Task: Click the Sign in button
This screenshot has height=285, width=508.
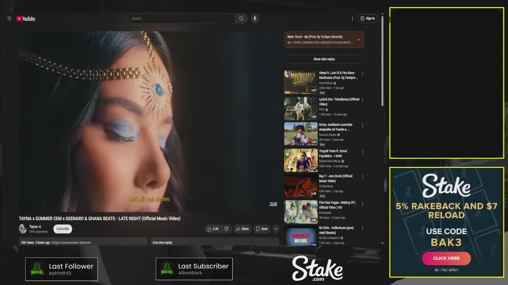Action: 368,19
